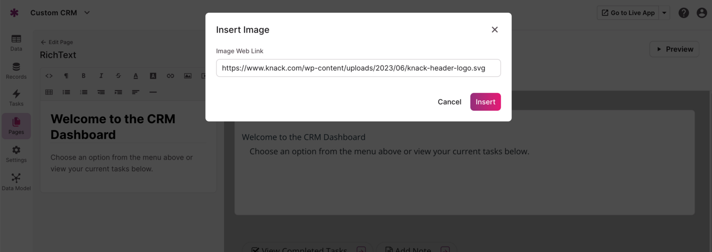This screenshot has height=252, width=712.
Task: Apply strikethrough formatting
Action: coord(118,76)
